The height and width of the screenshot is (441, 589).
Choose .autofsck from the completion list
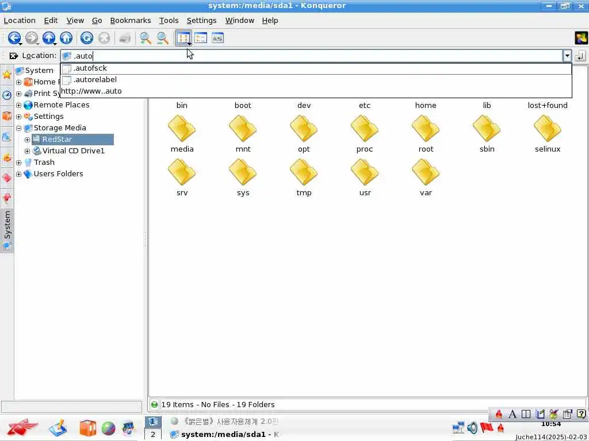tap(316, 68)
